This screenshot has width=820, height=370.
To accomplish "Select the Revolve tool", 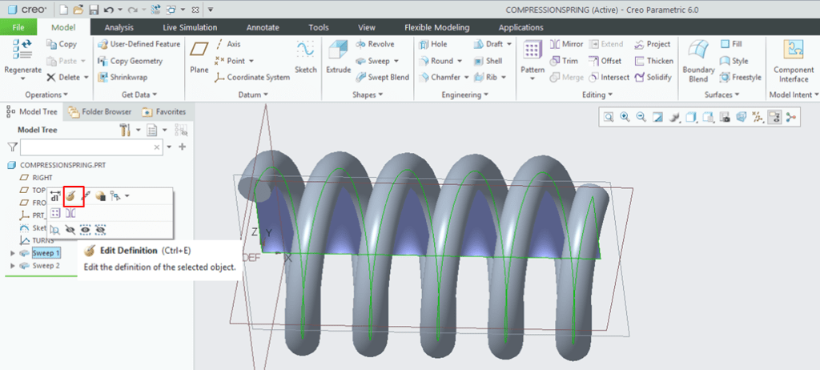I will click(375, 44).
